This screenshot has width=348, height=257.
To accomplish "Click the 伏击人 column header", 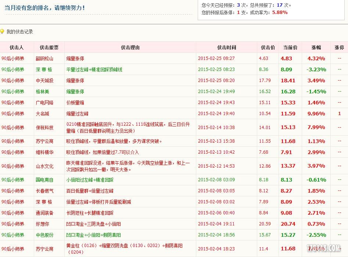I will click(x=17, y=47).
